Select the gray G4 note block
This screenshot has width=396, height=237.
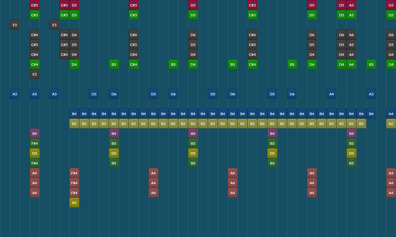click(391, 54)
